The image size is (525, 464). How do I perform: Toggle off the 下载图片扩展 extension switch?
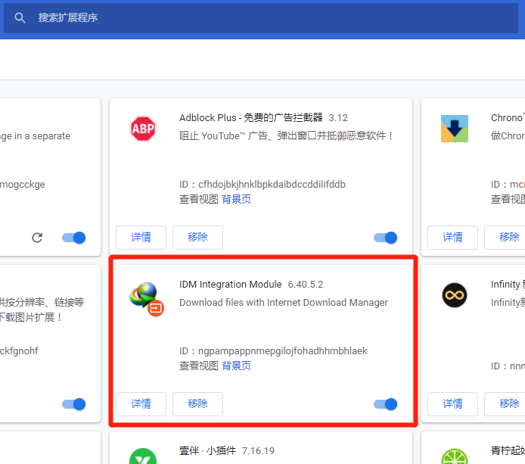[73, 404]
